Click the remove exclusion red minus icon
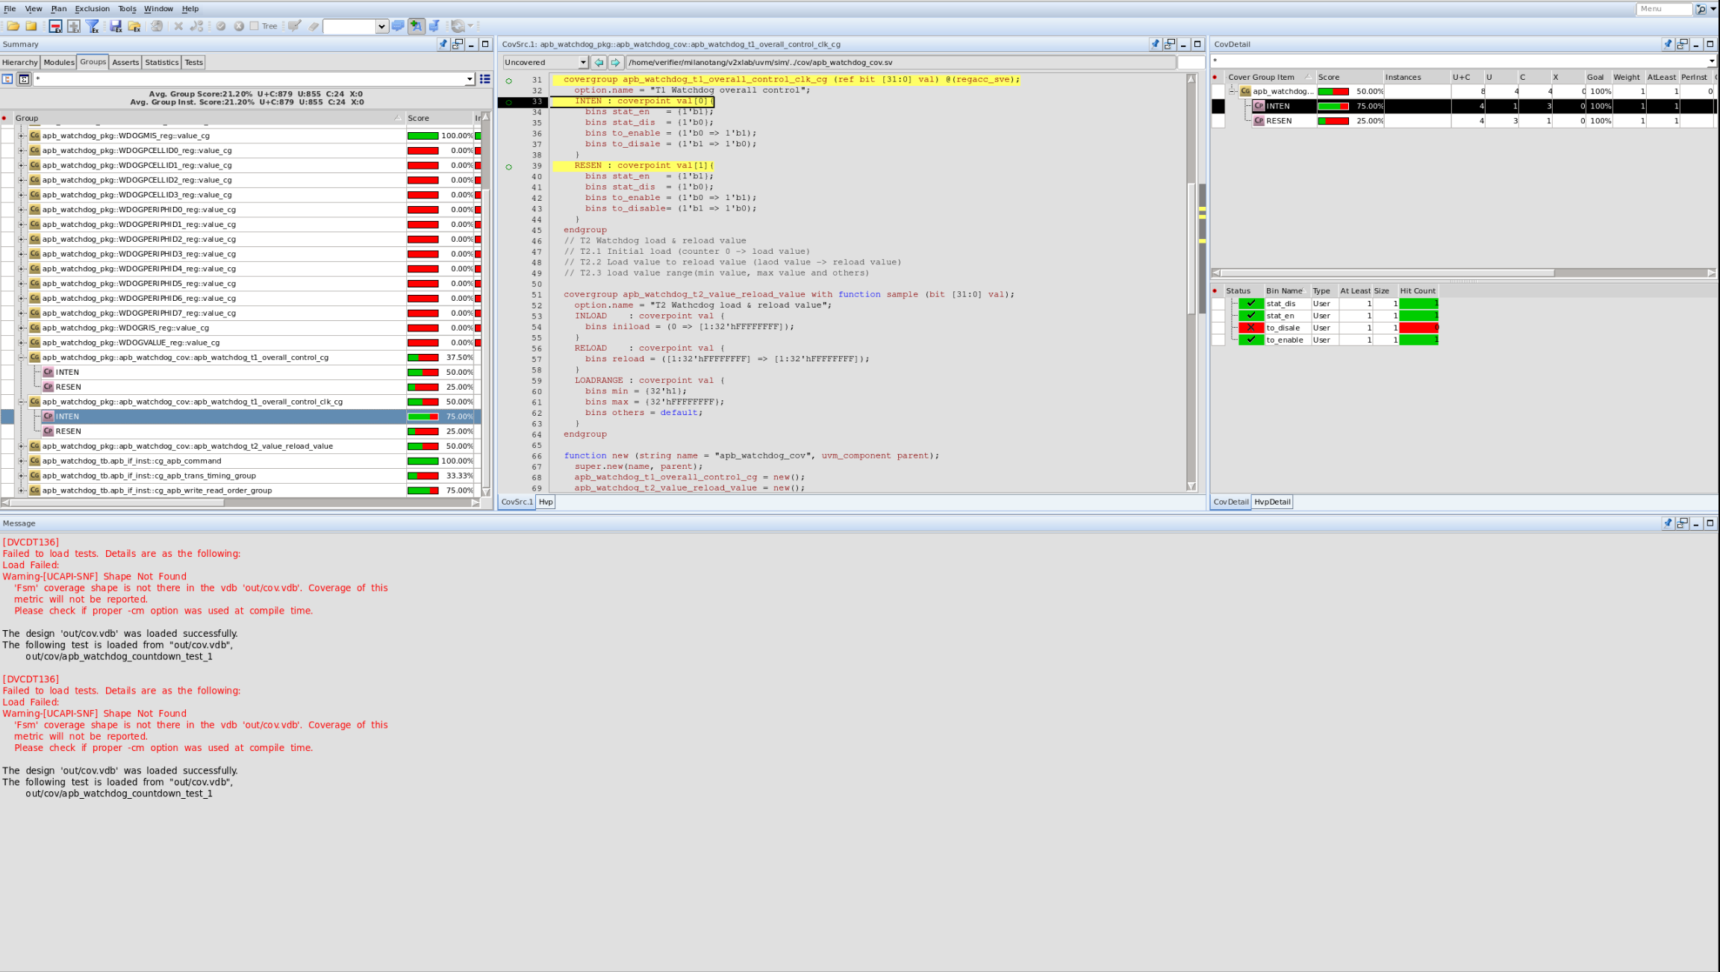This screenshot has width=1720, height=972. click(x=55, y=26)
